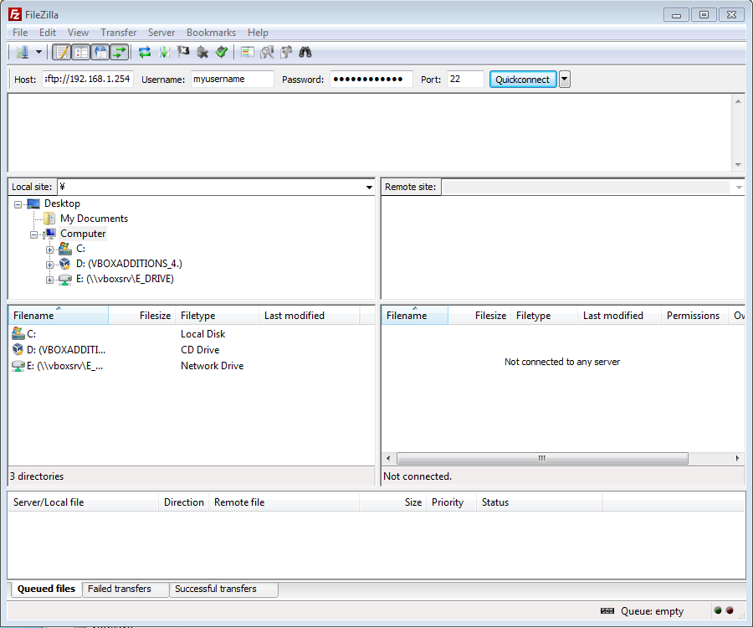Expand the E: vboxsrv tree node
This screenshot has height=628, width=753.
(49, 281)
